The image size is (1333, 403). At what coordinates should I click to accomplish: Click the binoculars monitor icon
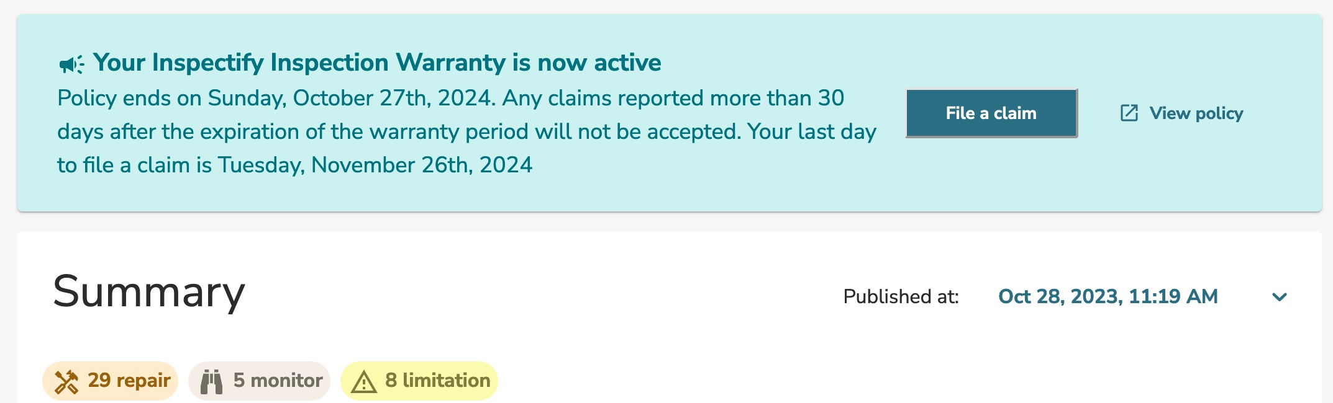[211, 381]
